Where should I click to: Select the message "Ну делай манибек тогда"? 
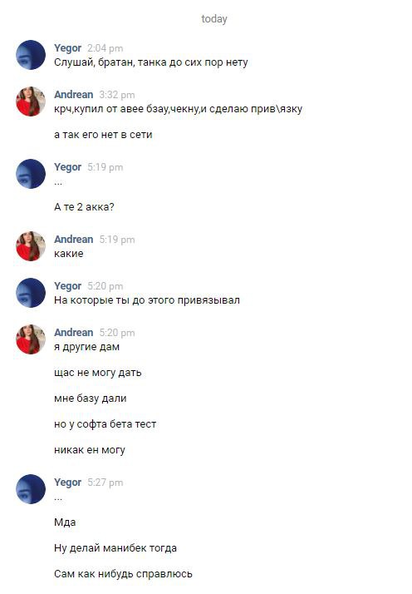pos(115,548)
